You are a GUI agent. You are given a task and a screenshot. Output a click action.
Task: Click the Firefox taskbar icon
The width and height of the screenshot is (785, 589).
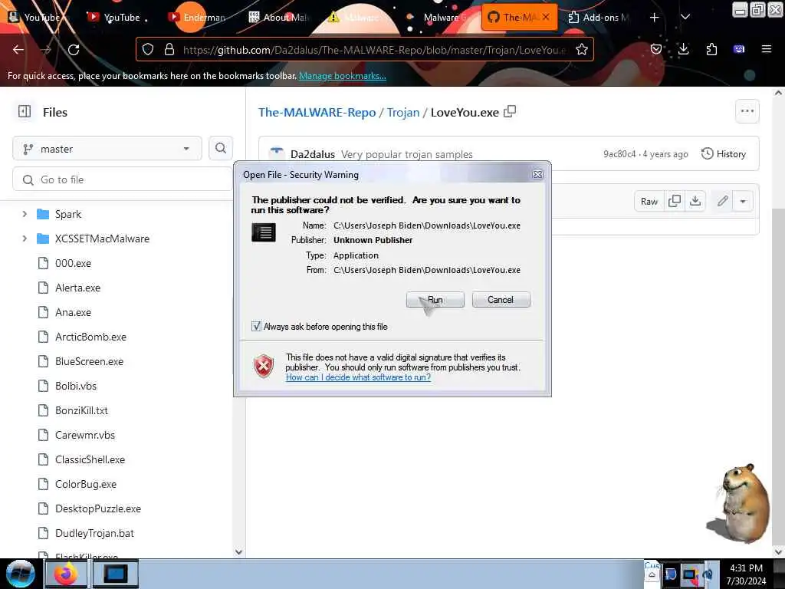coord(66,574)
